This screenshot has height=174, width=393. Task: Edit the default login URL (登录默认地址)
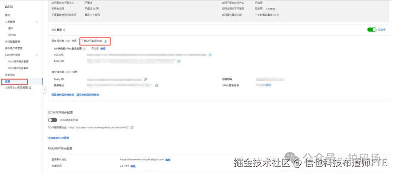tap(168, 160)
